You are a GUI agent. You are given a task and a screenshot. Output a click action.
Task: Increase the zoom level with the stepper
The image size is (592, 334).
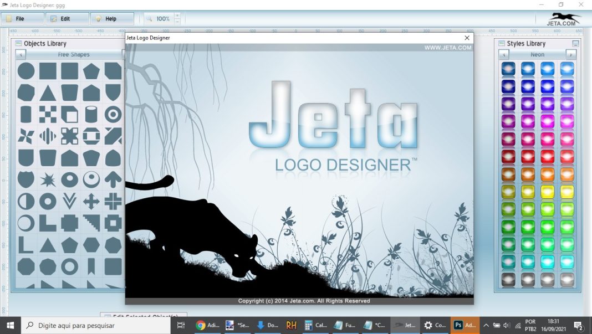(177, 15)
